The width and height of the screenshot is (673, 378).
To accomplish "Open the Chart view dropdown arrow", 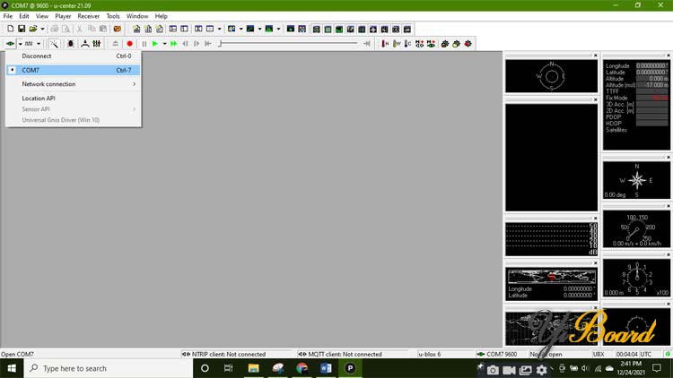I will point(259,29).
